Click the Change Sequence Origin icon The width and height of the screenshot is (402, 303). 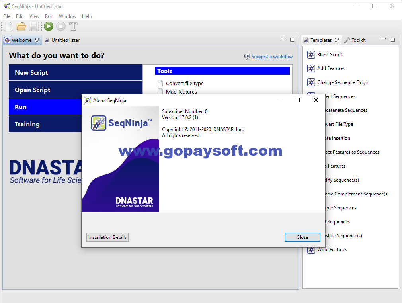pos(311,82)
